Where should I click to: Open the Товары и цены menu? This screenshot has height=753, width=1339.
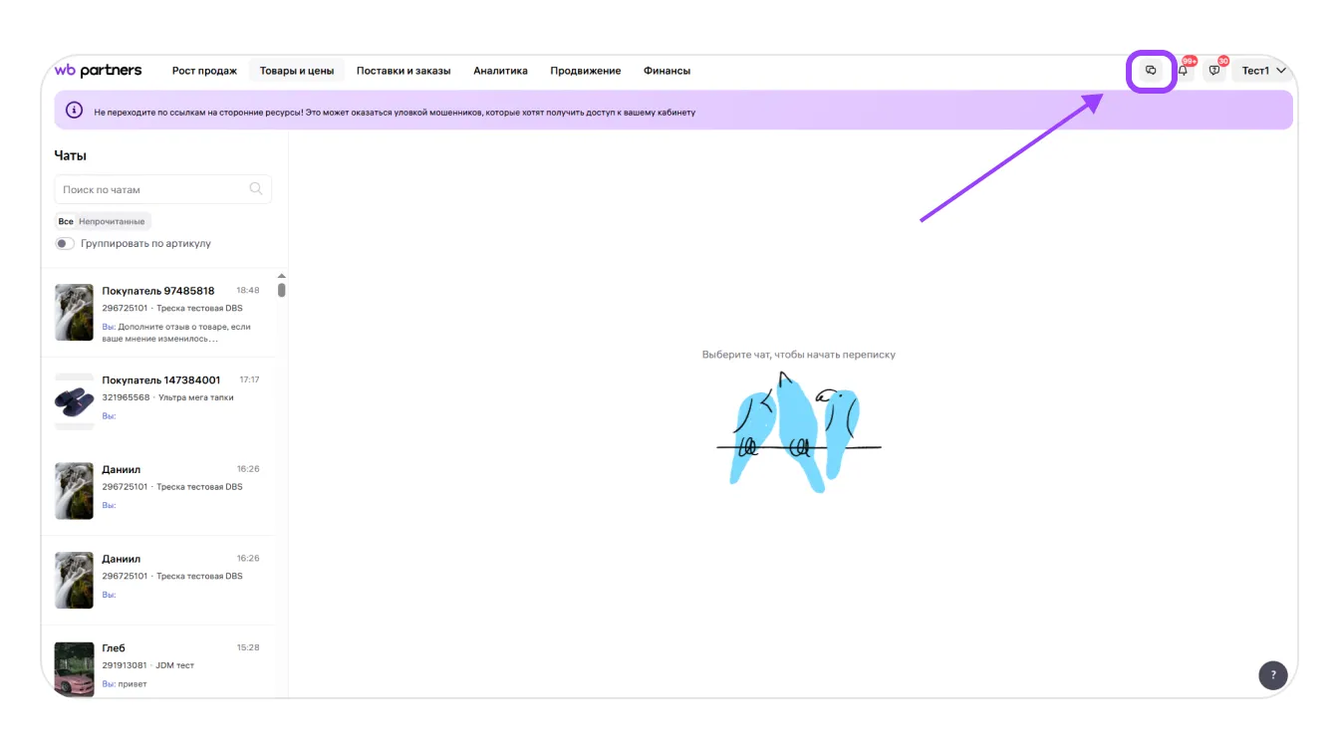click(296, 71)
